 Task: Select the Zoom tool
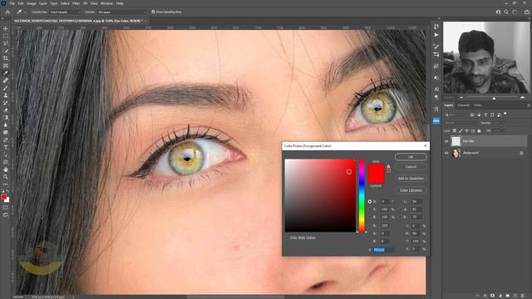[x=6, y=177]
